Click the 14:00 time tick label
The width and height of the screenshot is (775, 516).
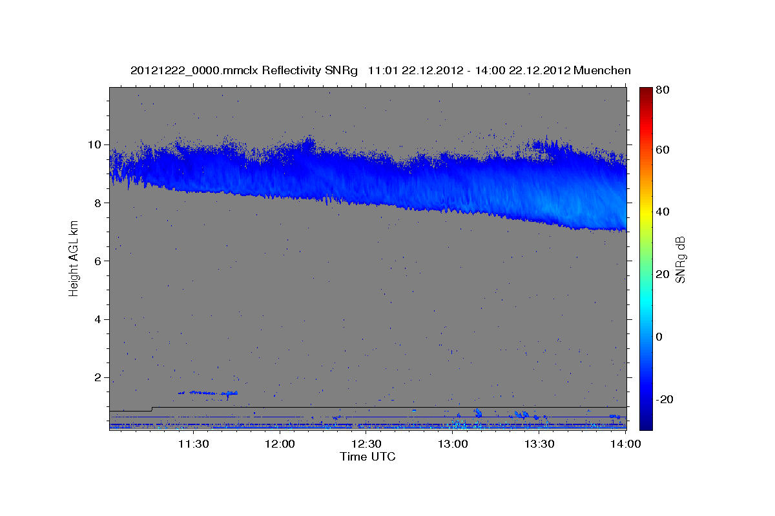coord(626,444)
